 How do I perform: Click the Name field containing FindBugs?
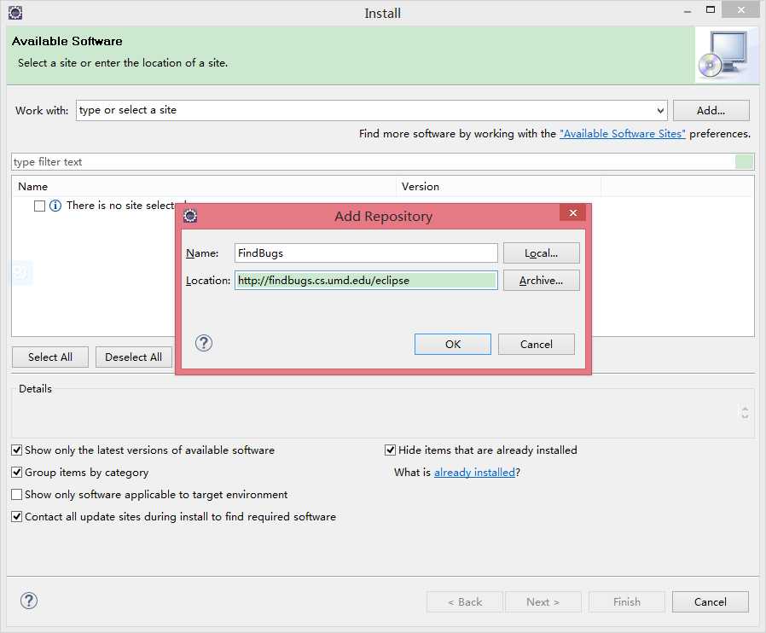coord(366,253)
